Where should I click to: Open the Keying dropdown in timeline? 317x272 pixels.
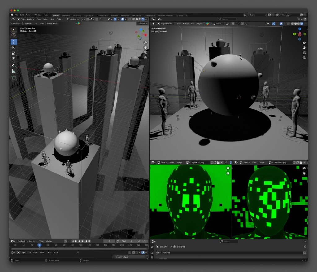[x=33, y=241]
